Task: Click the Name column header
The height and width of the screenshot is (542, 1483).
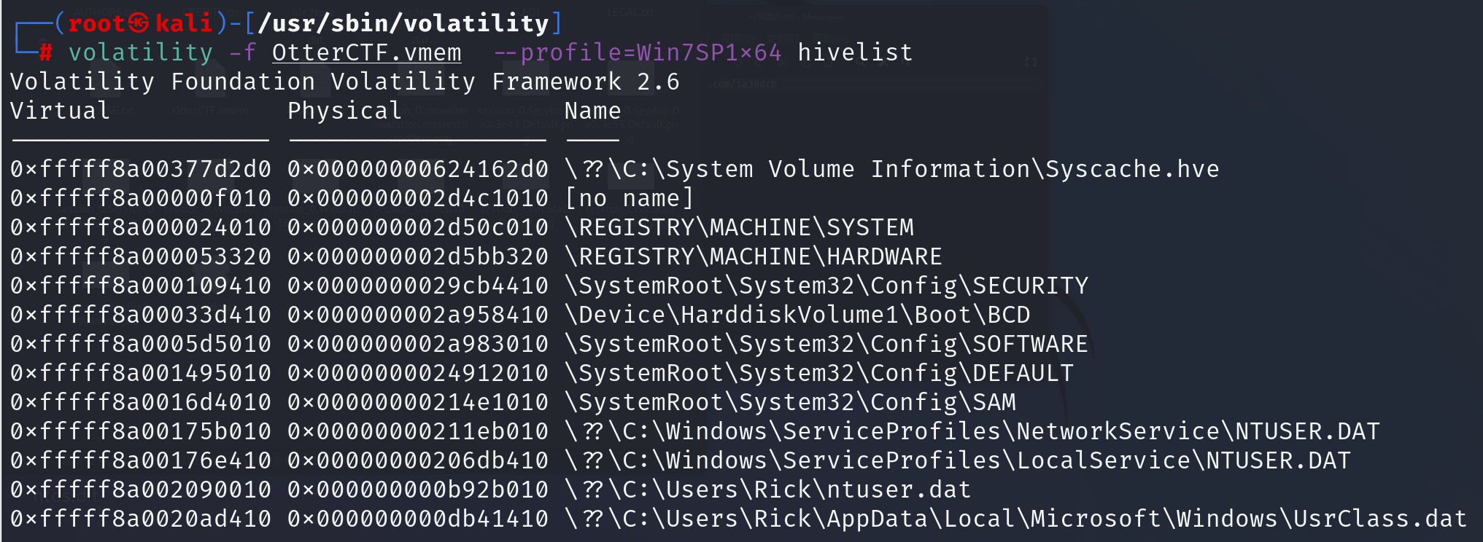Action: click(592, 111)
